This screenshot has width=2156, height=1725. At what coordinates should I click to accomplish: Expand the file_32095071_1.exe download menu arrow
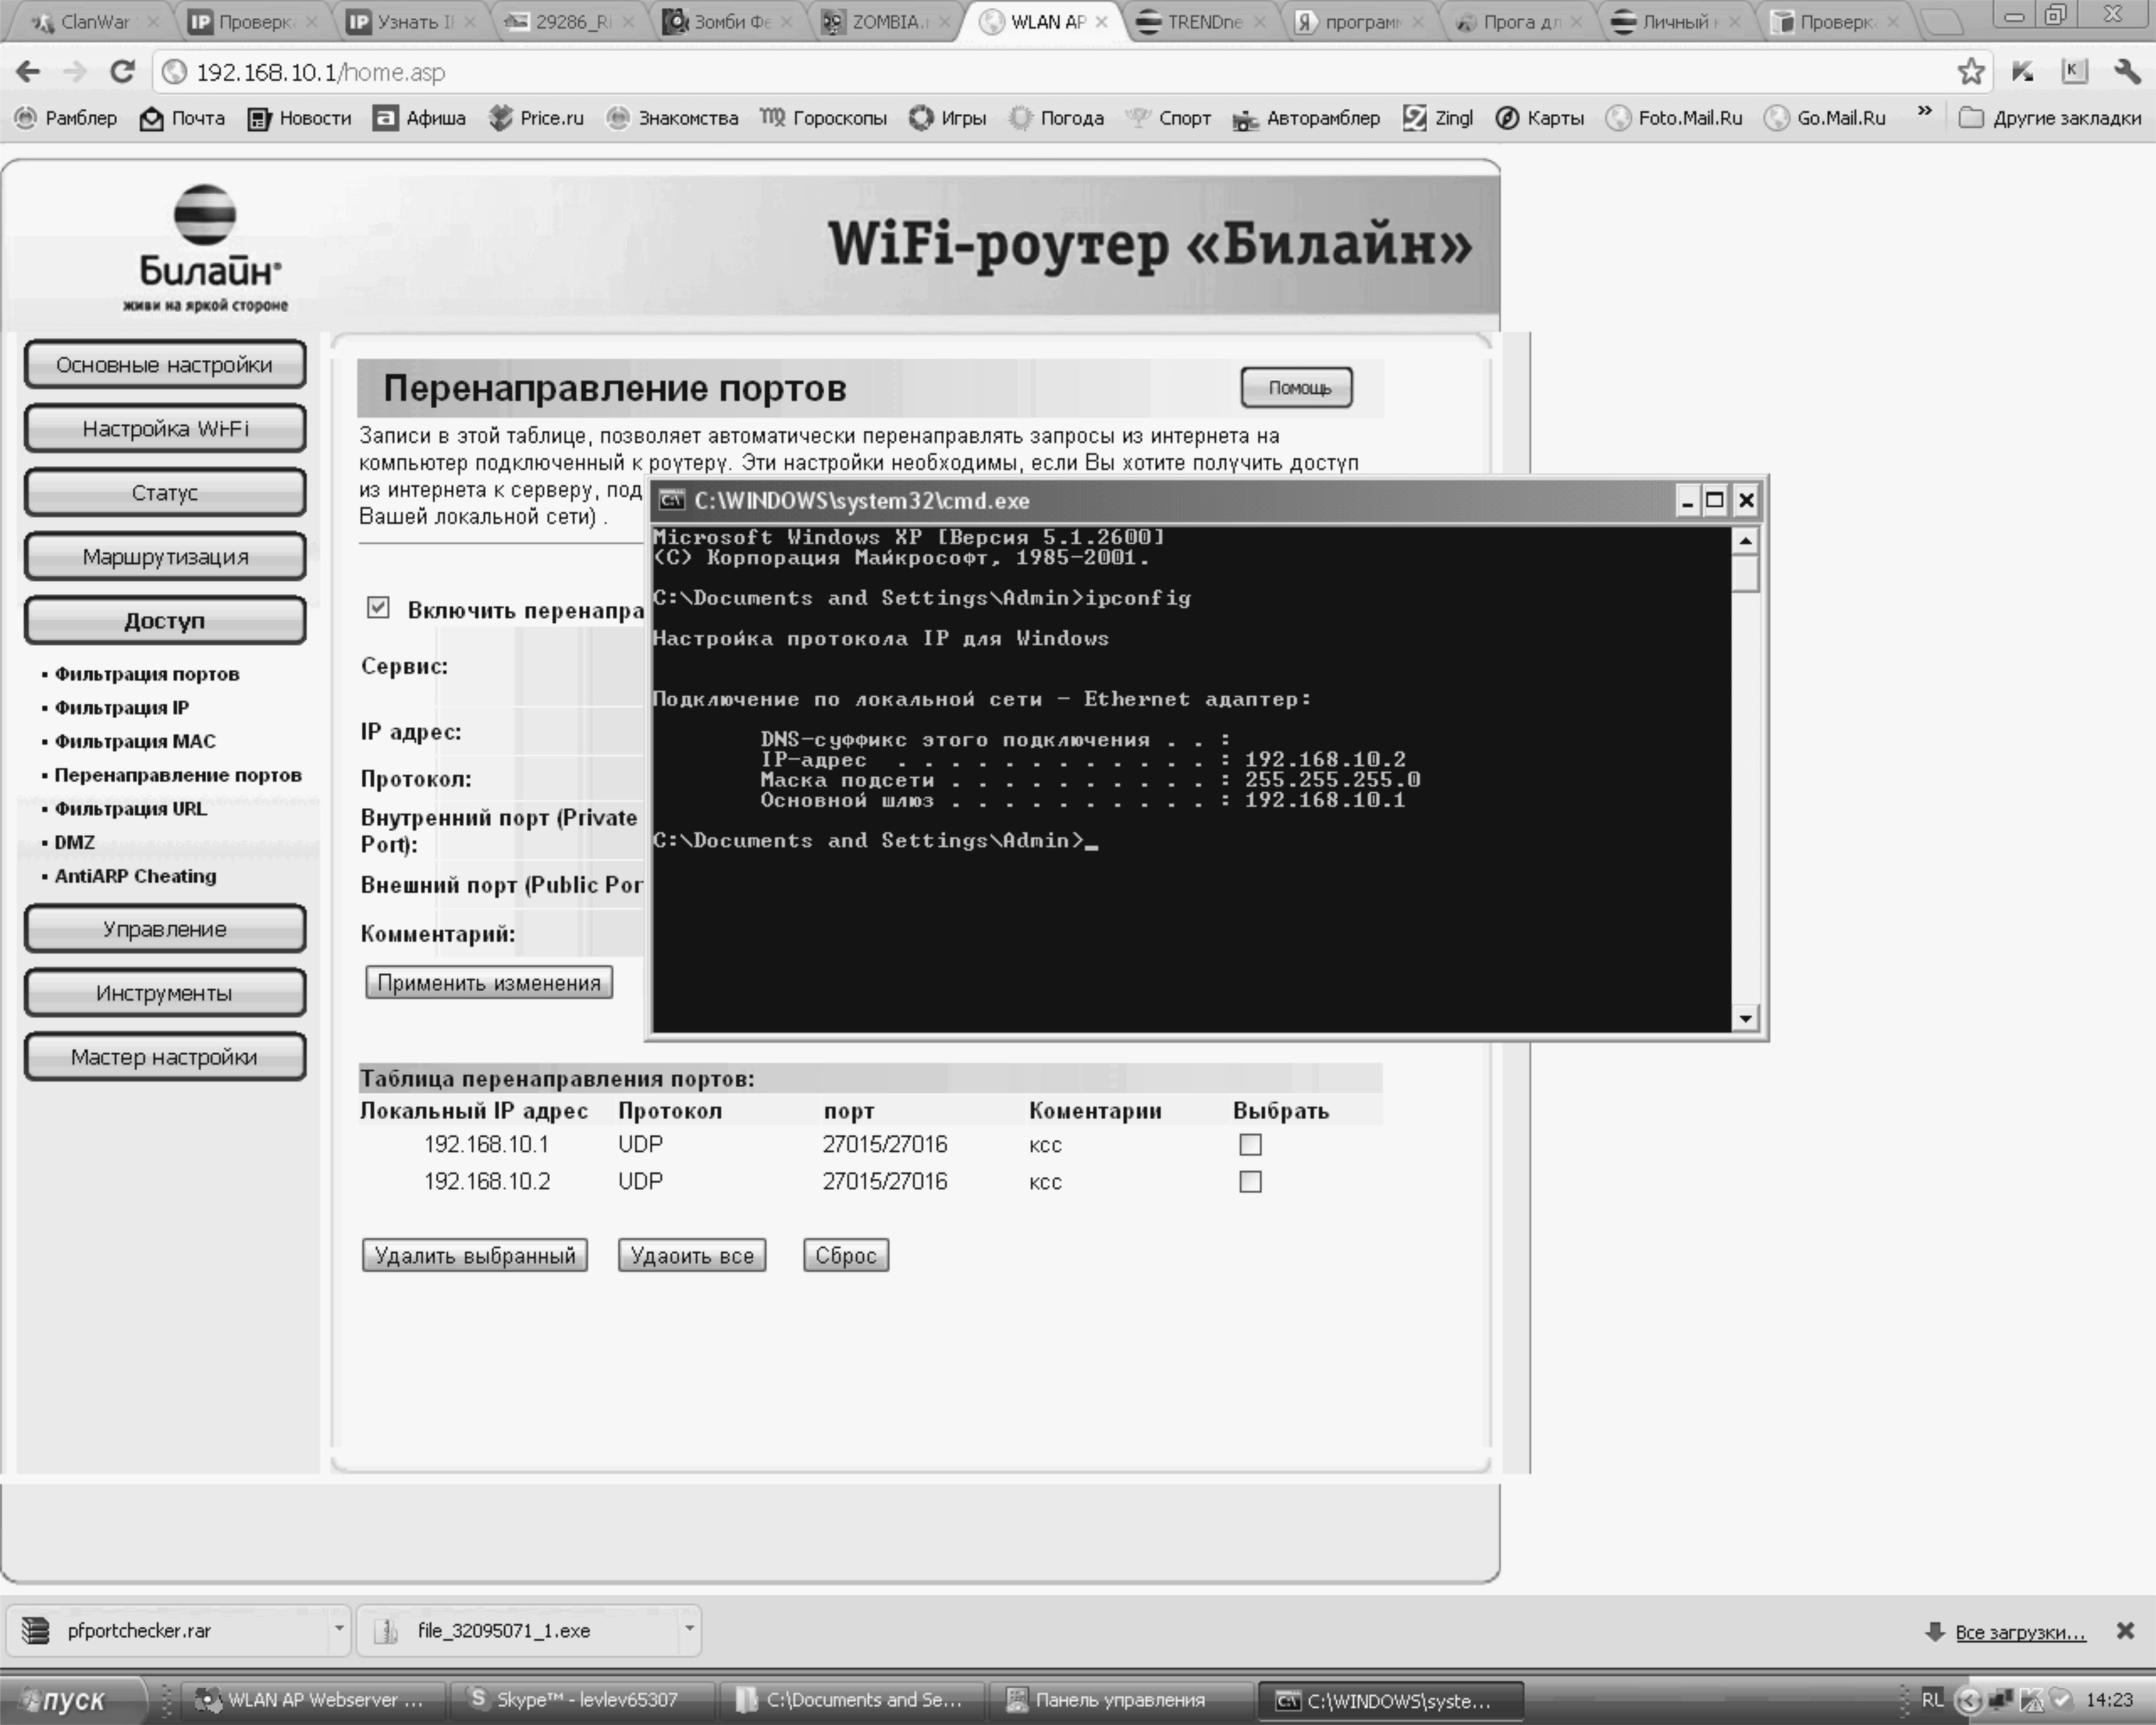pyautogui.click(x=689, y=1629)
